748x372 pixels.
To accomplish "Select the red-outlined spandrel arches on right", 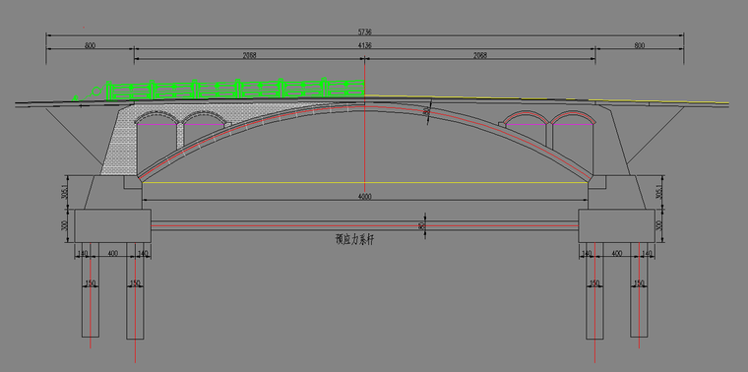I will click(x=548, y=119).
